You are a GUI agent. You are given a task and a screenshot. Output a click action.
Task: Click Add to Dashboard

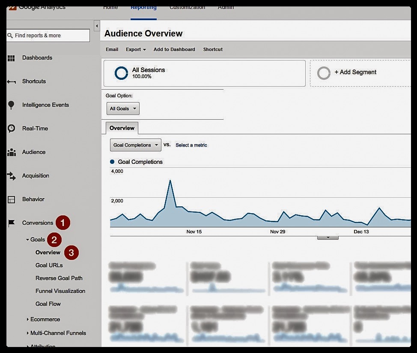tap(174, 49)
